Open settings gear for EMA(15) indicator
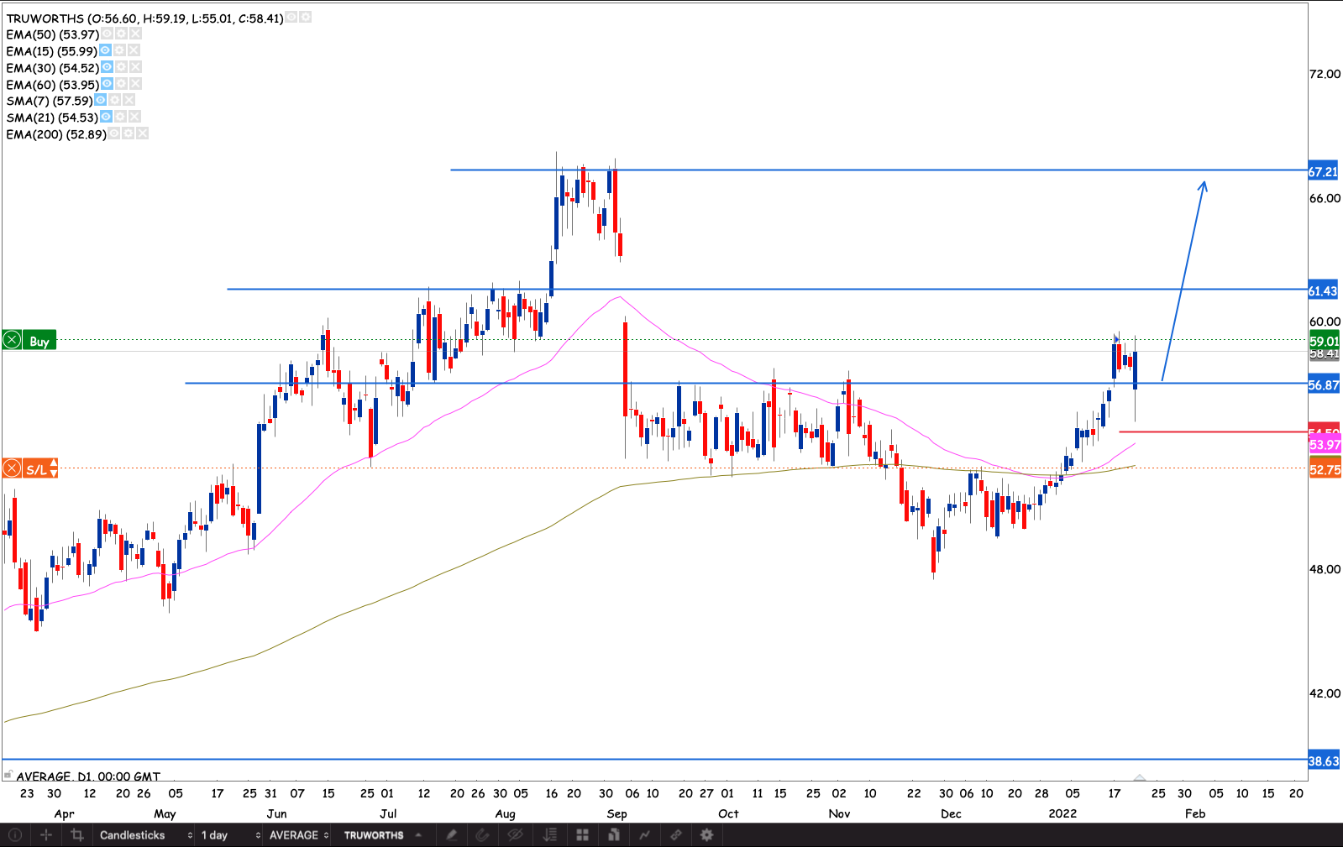The height and width of the screenshot is (847, 1343). point(120,50)
